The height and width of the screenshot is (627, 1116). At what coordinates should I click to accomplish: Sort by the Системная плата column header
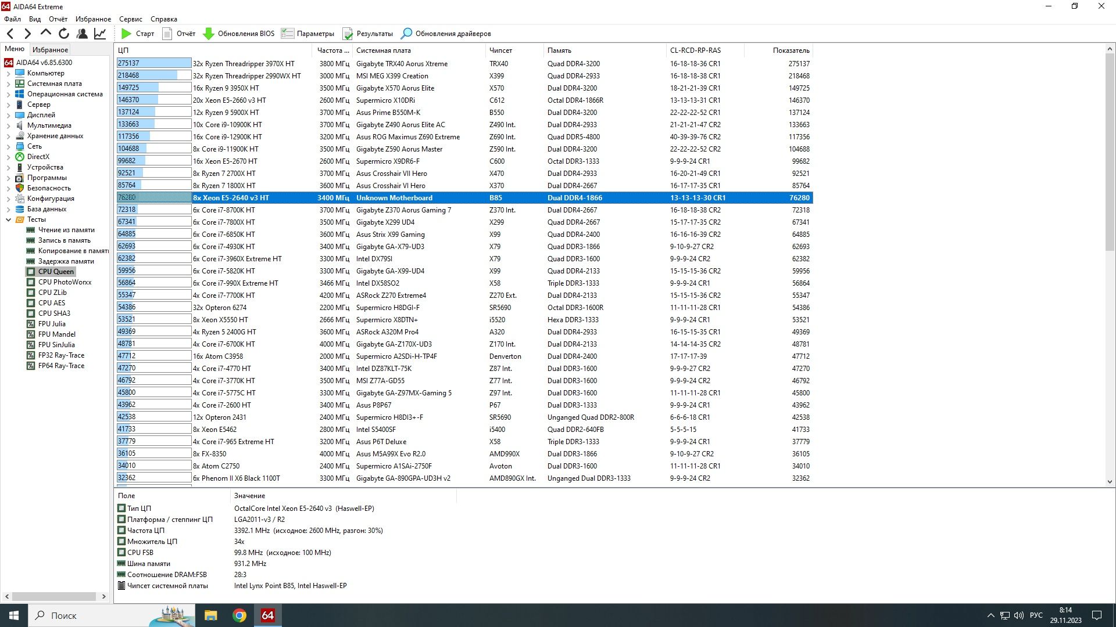pyautogui.click(x=419, y=51)
